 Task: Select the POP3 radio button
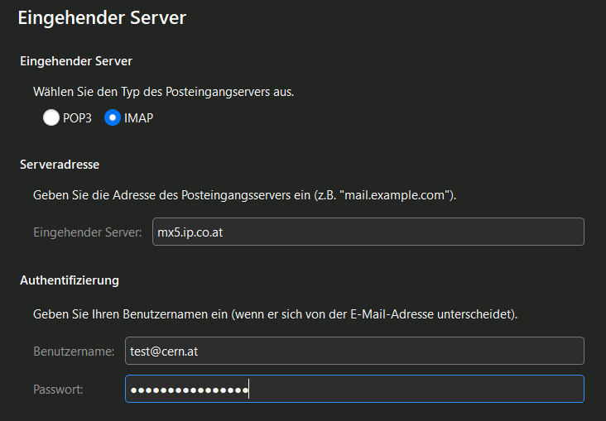click(51, 118)
